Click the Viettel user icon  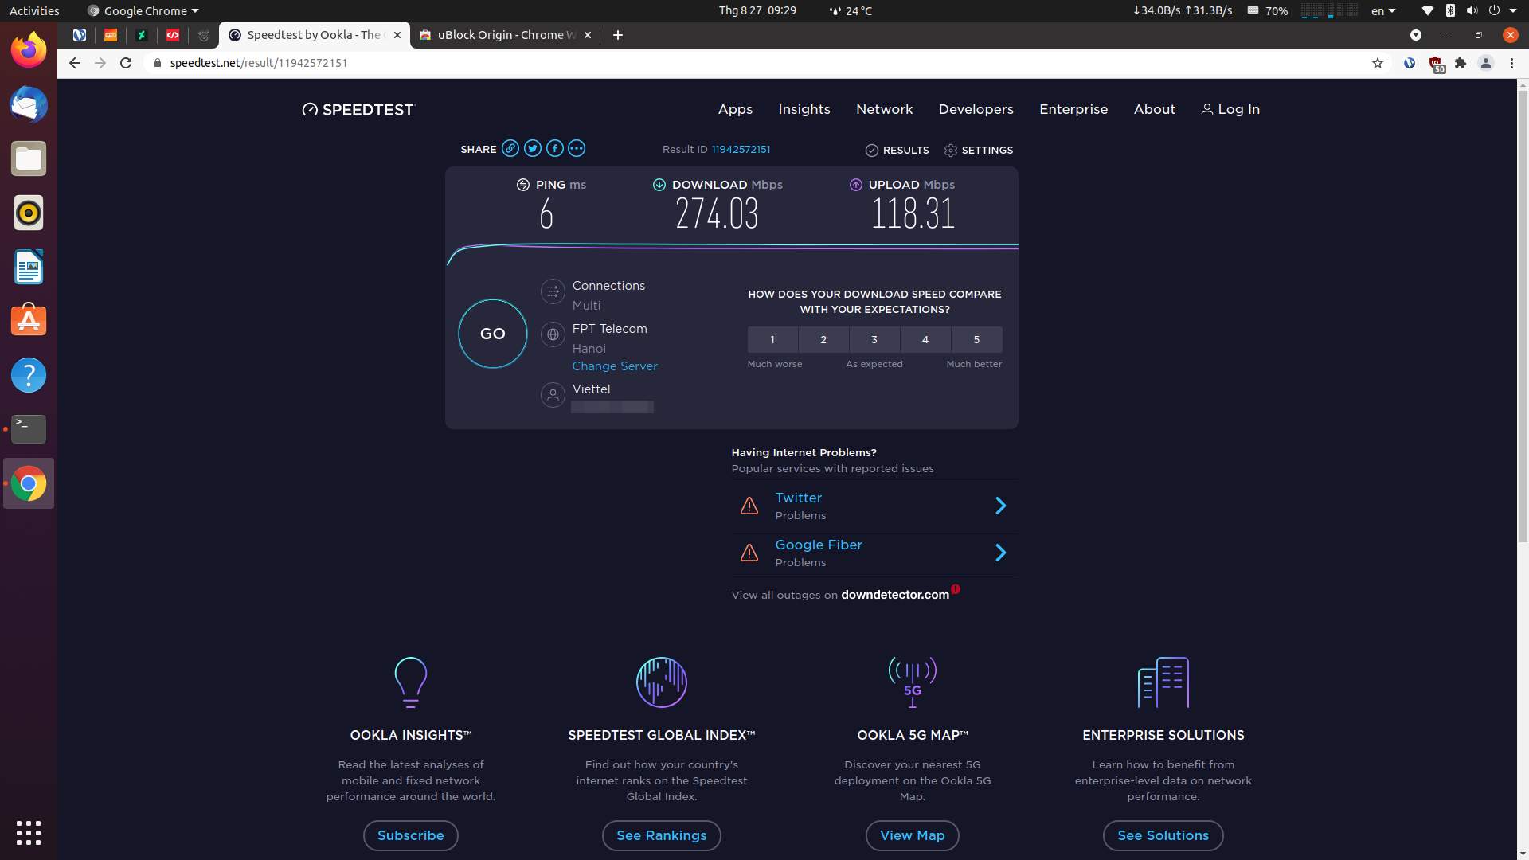(x=553, y=395)
